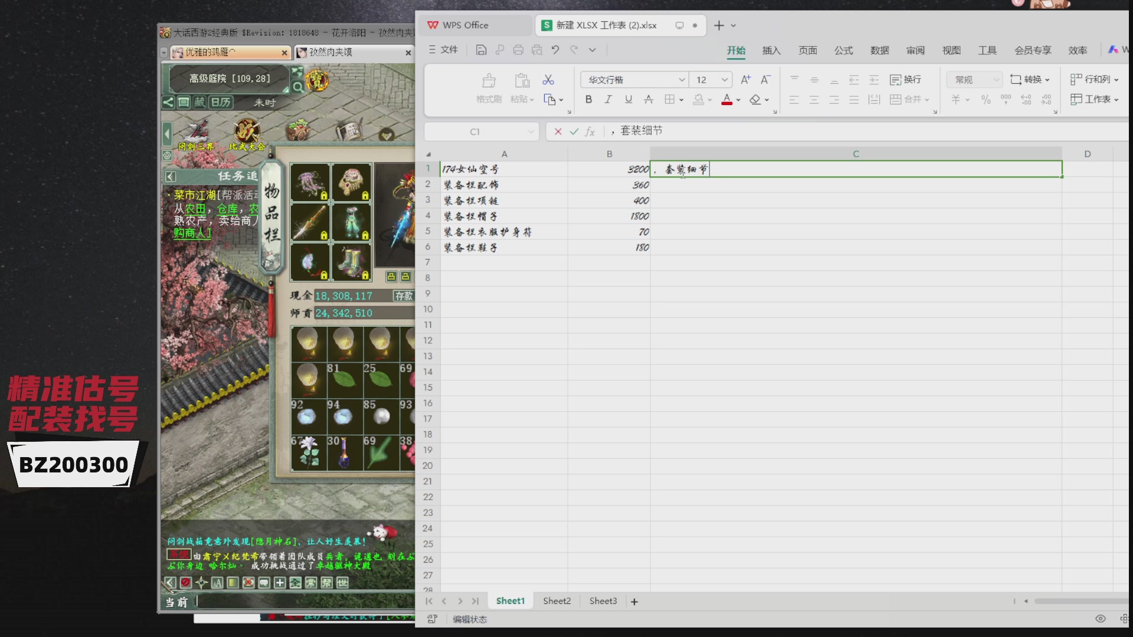Click the Paste clipboard icon
Screen dimensions: 1133x637
coord(522,81)
